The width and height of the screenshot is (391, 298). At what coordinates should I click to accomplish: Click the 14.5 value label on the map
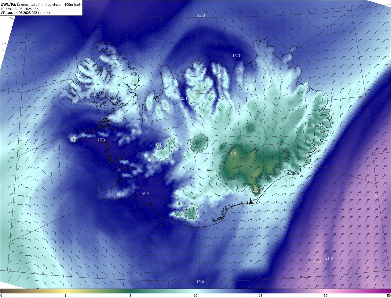[x=200, y=281]
